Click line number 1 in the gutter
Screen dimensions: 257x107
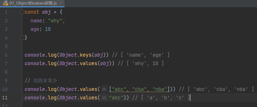click(6, 12)
